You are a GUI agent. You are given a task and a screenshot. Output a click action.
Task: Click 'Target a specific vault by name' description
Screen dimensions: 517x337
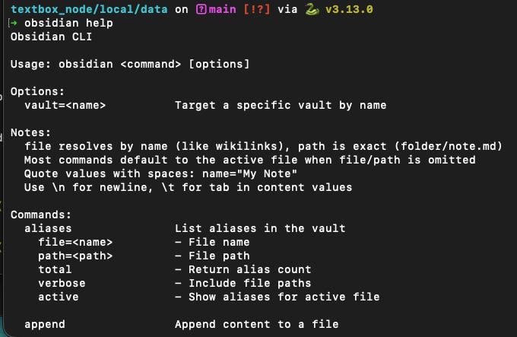tap(281, 105)
